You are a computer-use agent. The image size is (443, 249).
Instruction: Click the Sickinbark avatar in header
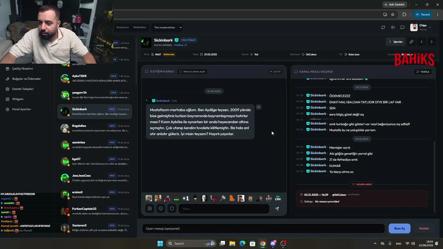pos(146,43)
